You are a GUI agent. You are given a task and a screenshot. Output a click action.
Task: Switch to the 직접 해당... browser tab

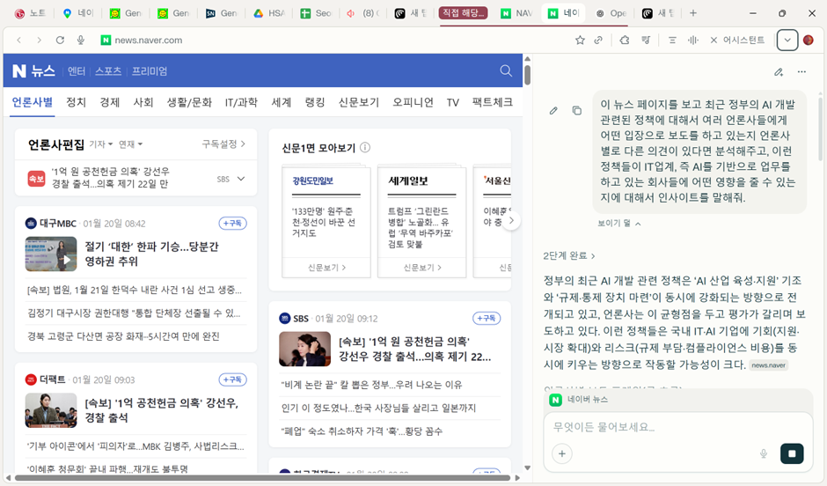coord(463,13)
